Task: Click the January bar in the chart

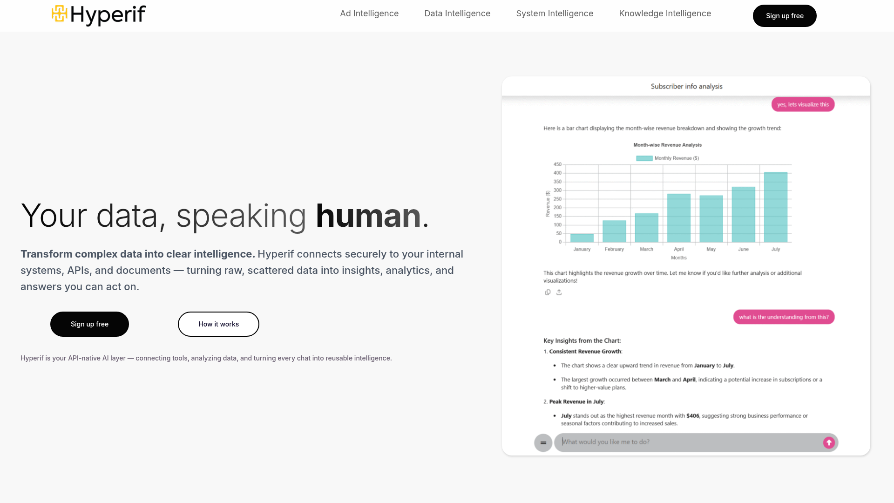Action: point(582,238)
